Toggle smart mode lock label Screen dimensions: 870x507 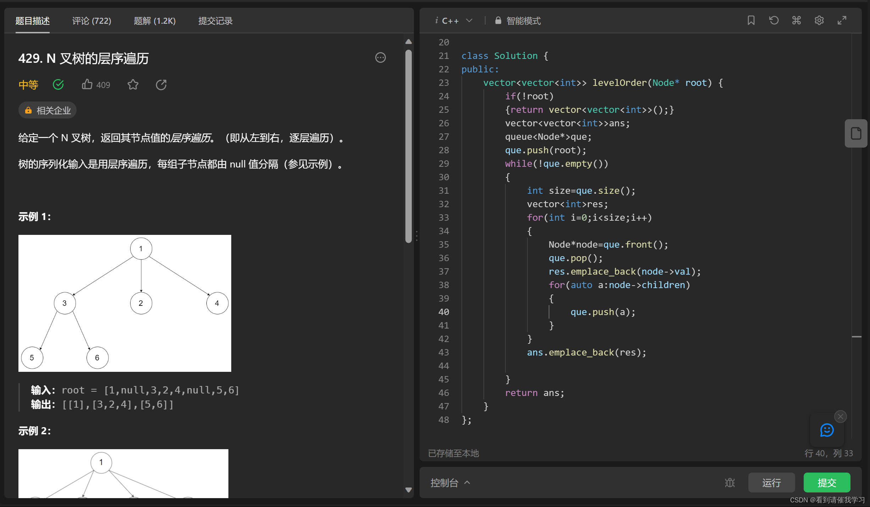coord(518,21)
